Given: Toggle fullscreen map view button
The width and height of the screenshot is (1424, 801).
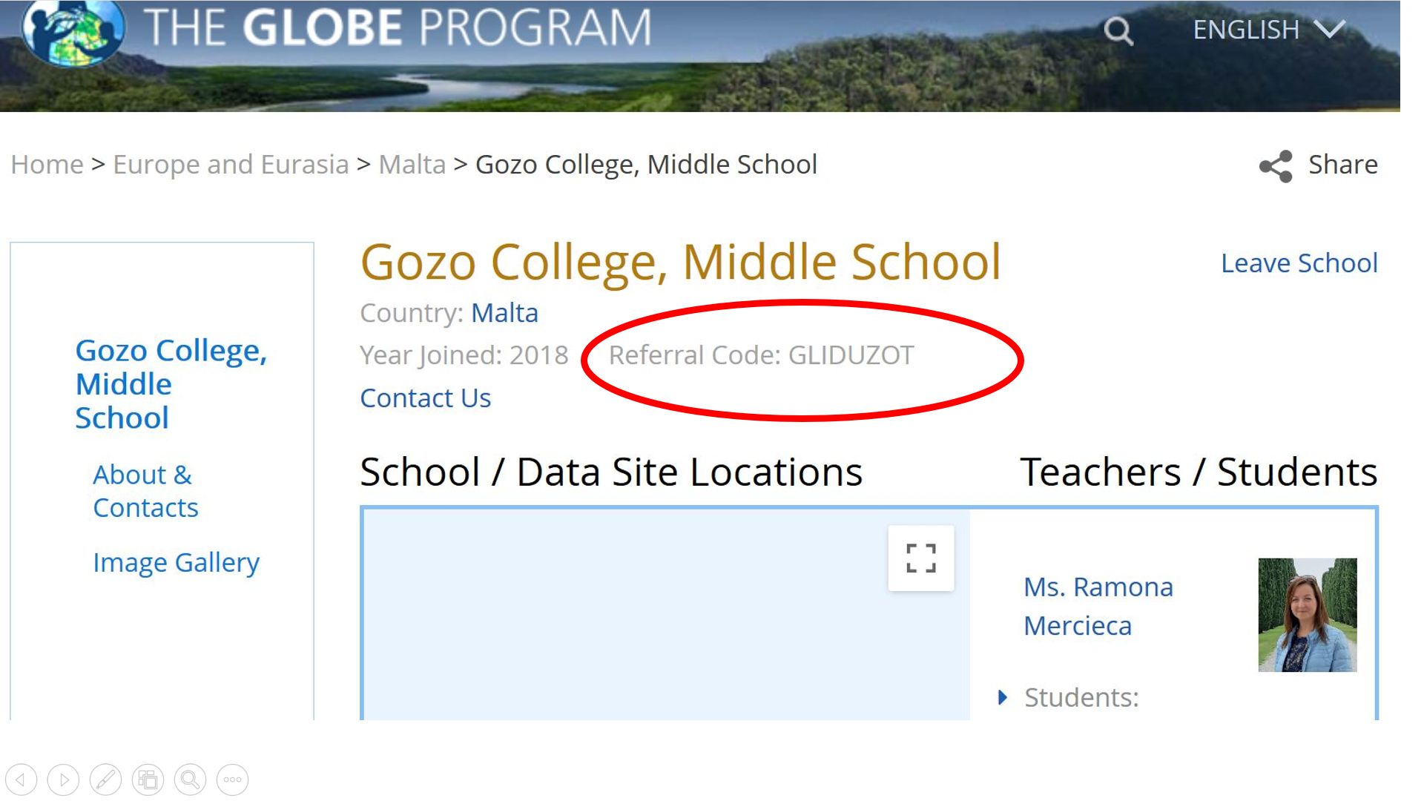Looking at the screenshot, I should [x=920, y=558].
